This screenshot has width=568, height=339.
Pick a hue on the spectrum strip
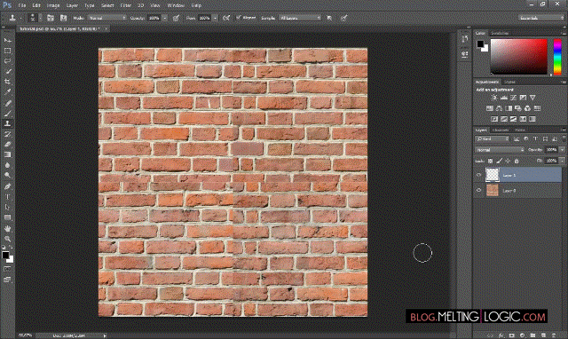coord(557,57)
